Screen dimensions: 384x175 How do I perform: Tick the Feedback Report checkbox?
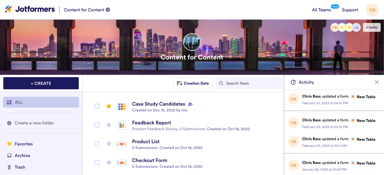(97, 125)
